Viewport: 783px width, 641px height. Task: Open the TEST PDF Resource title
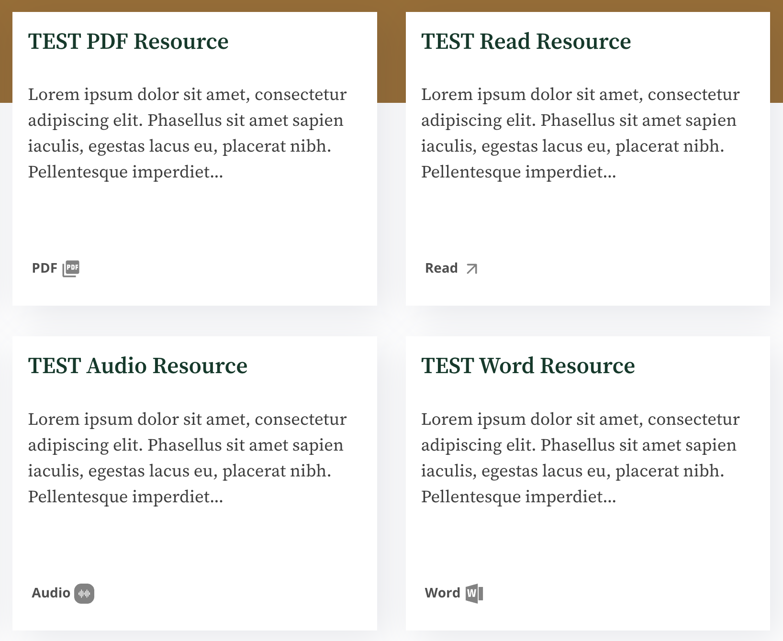(128, 42)
